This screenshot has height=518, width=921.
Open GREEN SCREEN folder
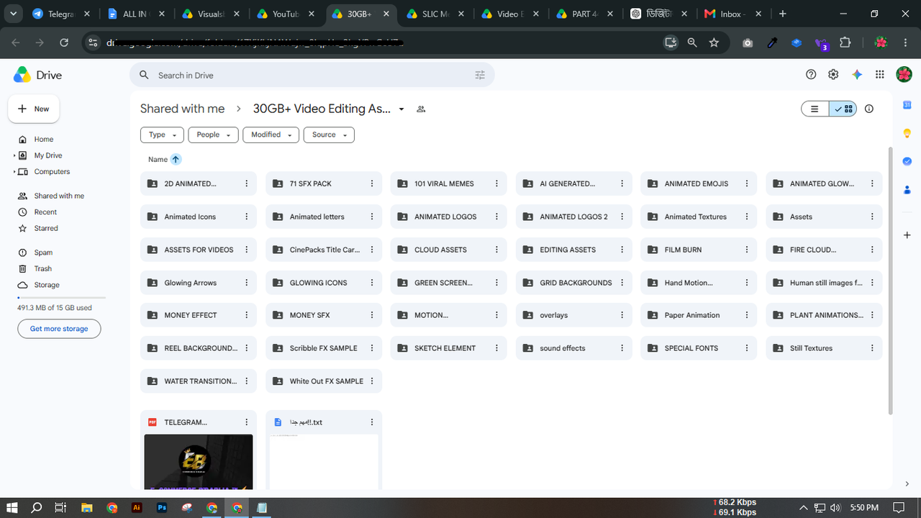(449, 283)
